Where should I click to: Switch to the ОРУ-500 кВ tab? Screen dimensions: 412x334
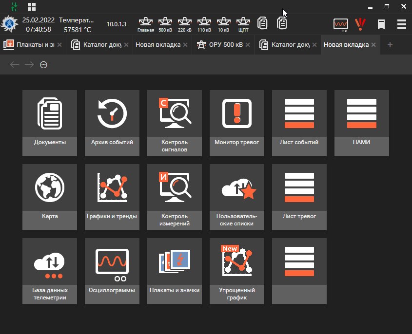click(x=219, y=45)
